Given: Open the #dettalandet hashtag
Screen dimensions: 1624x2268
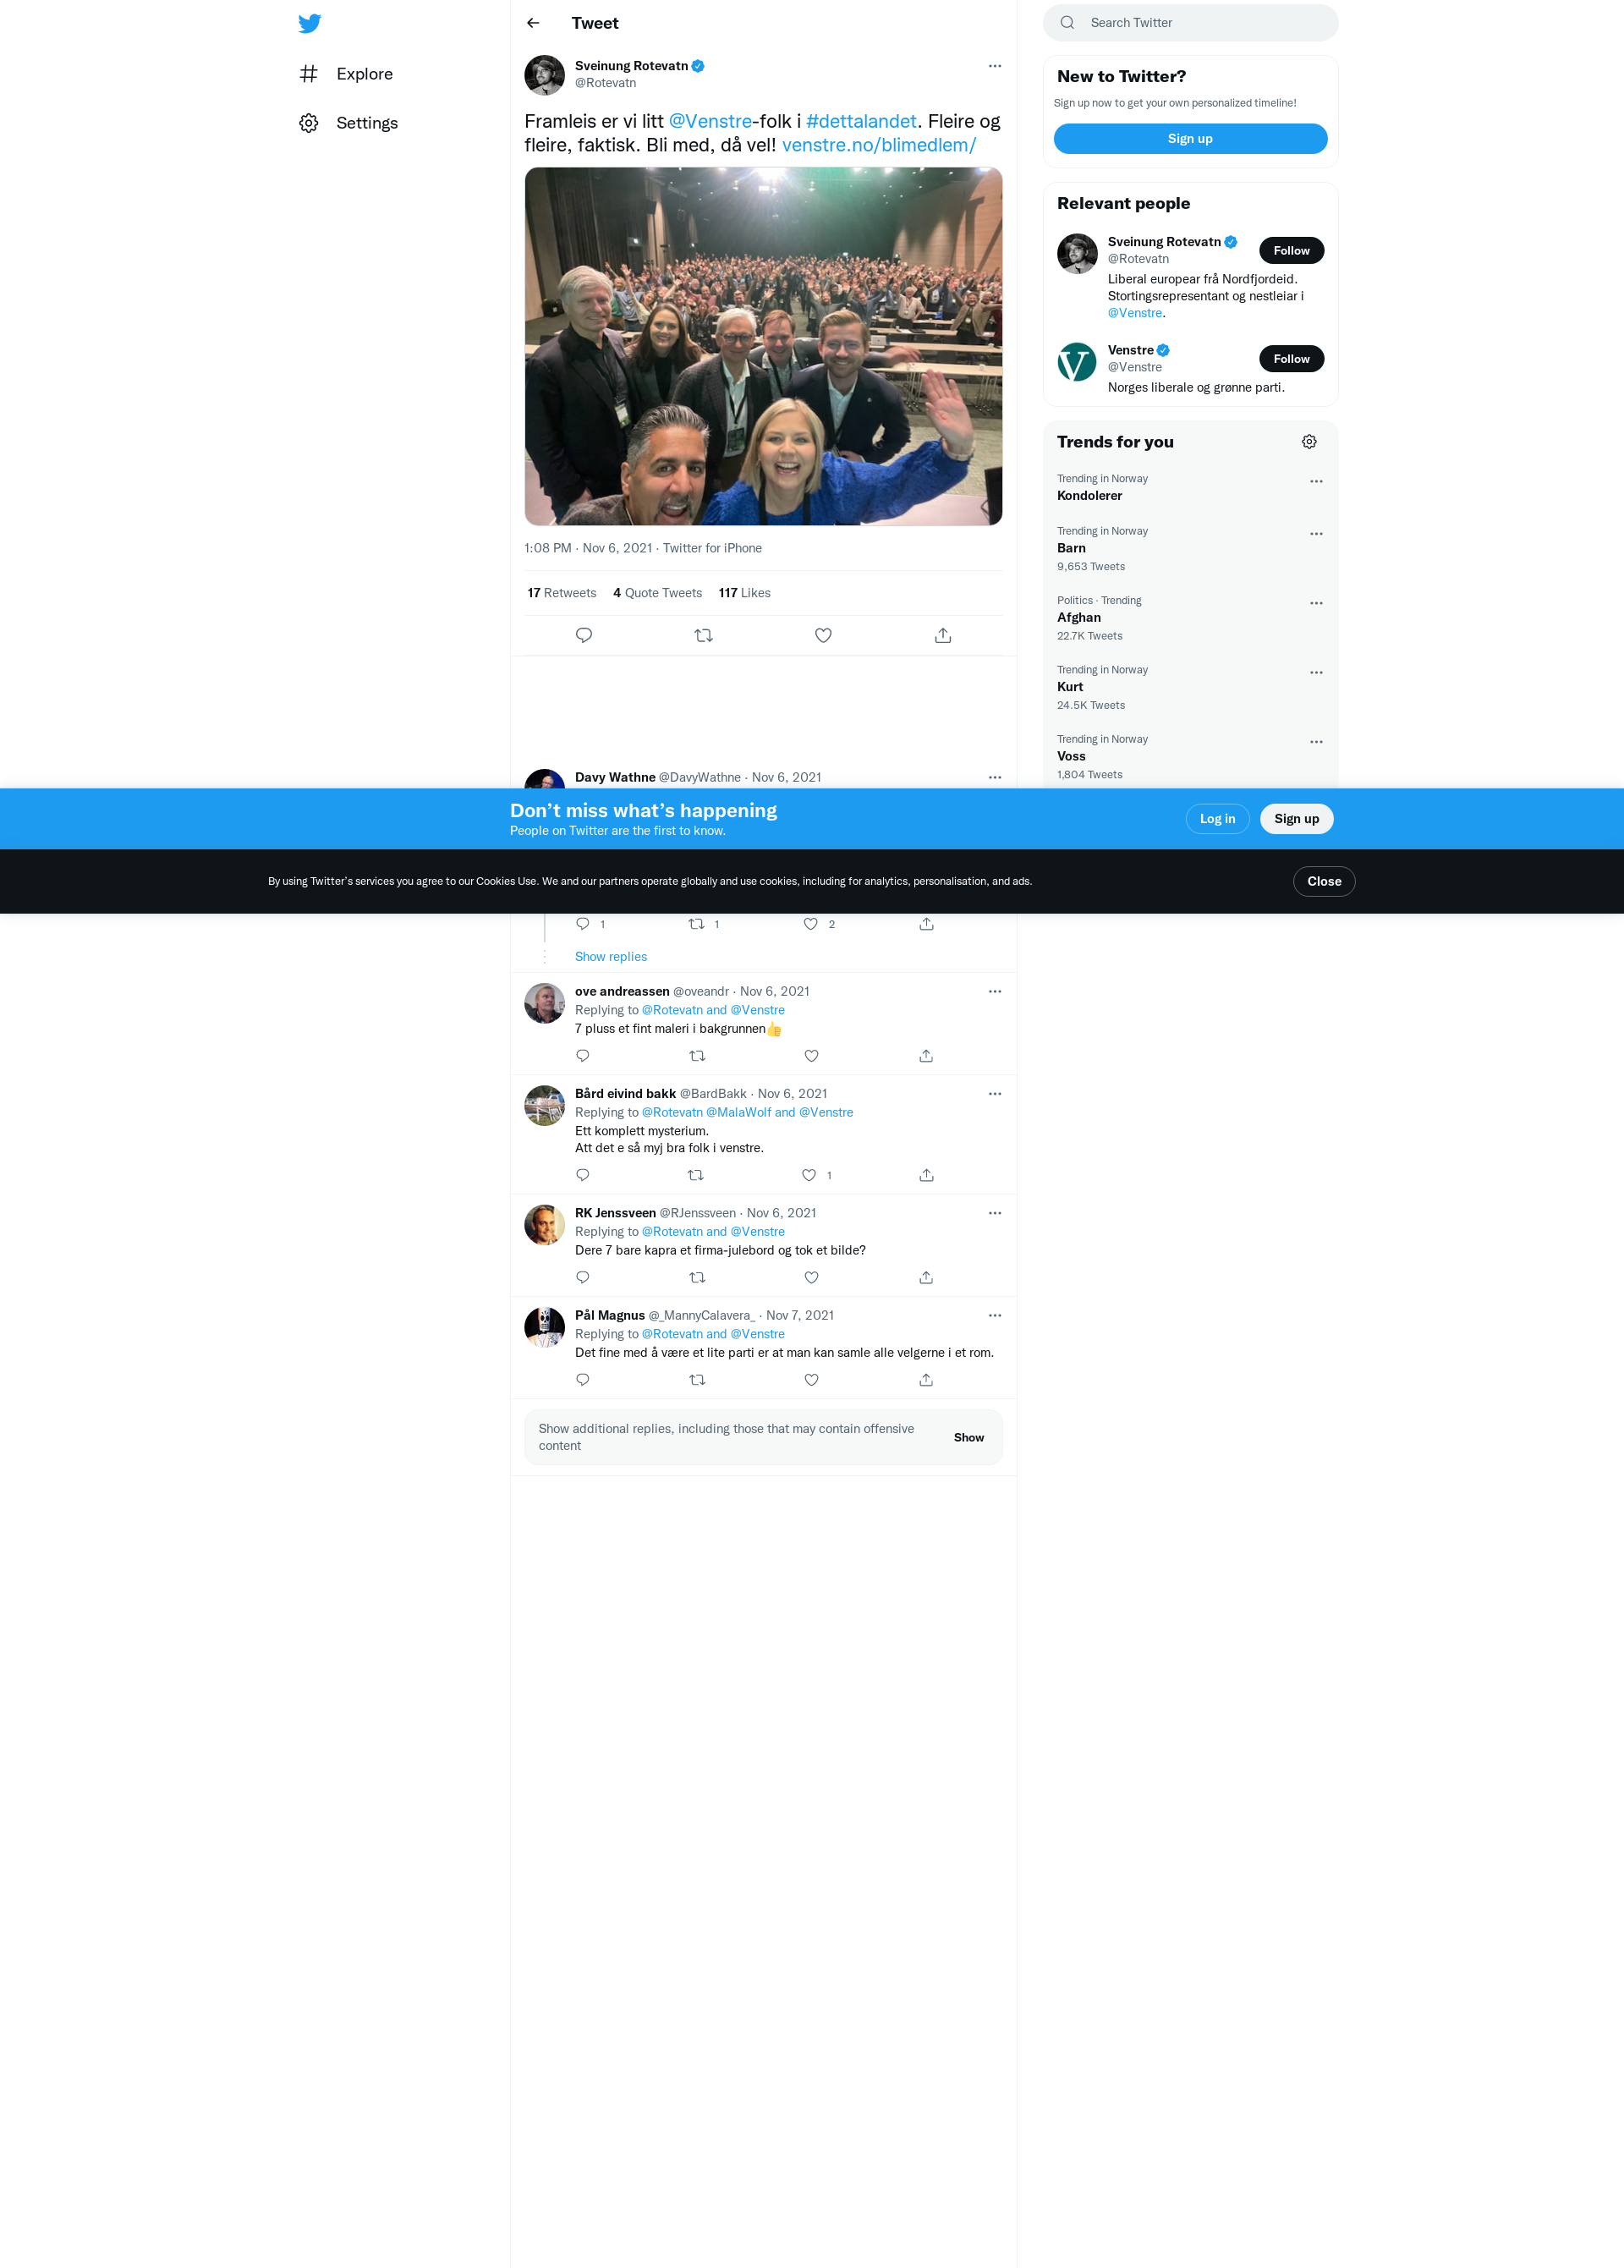Looking at the screenshot, I should coord(861,121).
